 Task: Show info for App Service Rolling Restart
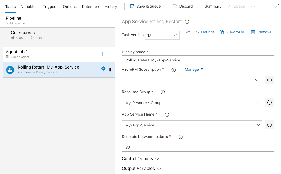187,22
